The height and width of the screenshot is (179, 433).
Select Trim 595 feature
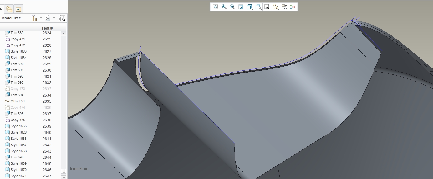[17, 114]
